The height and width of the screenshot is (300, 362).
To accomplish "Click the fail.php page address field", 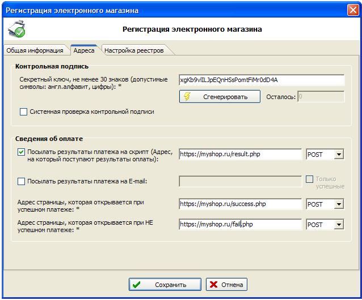I will coord(239,225).
